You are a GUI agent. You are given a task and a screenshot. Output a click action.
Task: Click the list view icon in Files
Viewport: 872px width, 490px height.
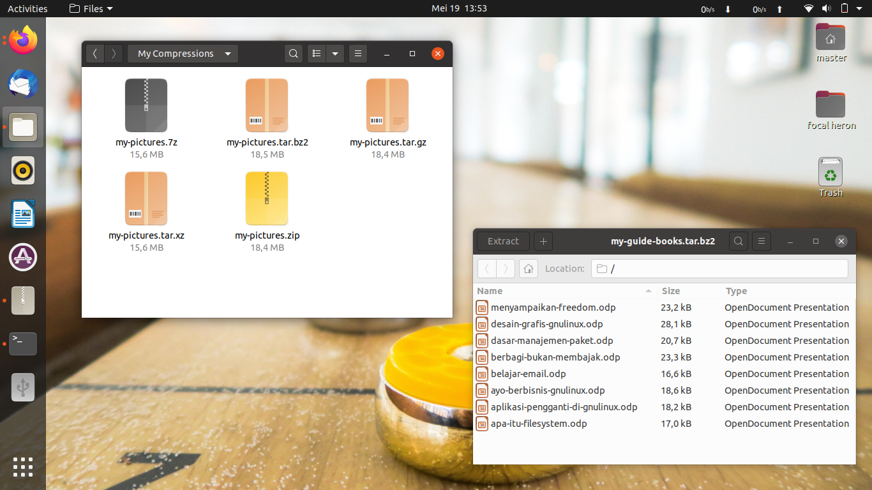point(316,54)
